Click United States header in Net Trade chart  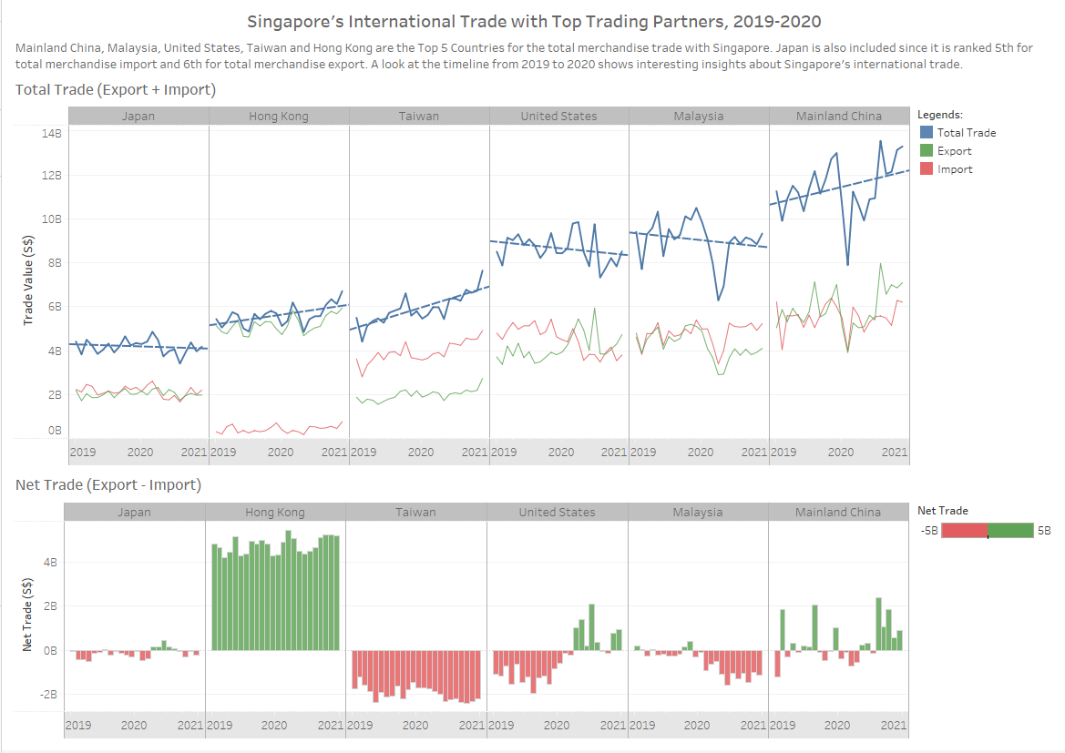557,512
